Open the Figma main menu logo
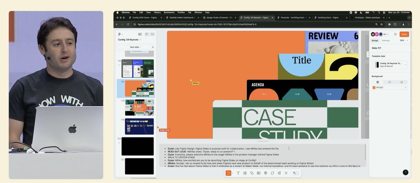420x183 pixels. [120, 34]
